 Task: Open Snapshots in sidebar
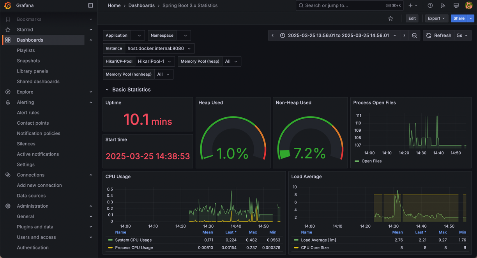coord(28,61)
